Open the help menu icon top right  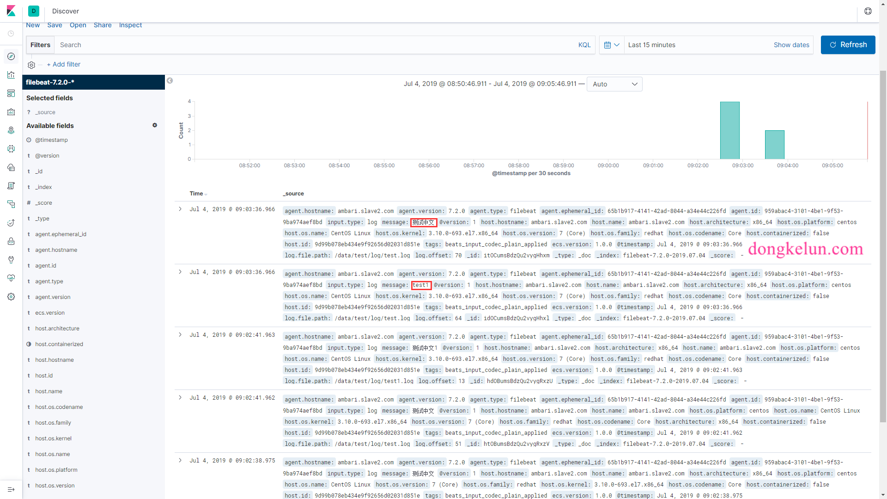[x=868, y=11]
